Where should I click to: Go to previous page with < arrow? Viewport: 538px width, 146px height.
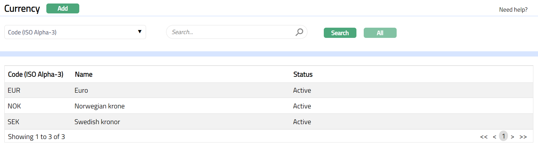point(494,137)
